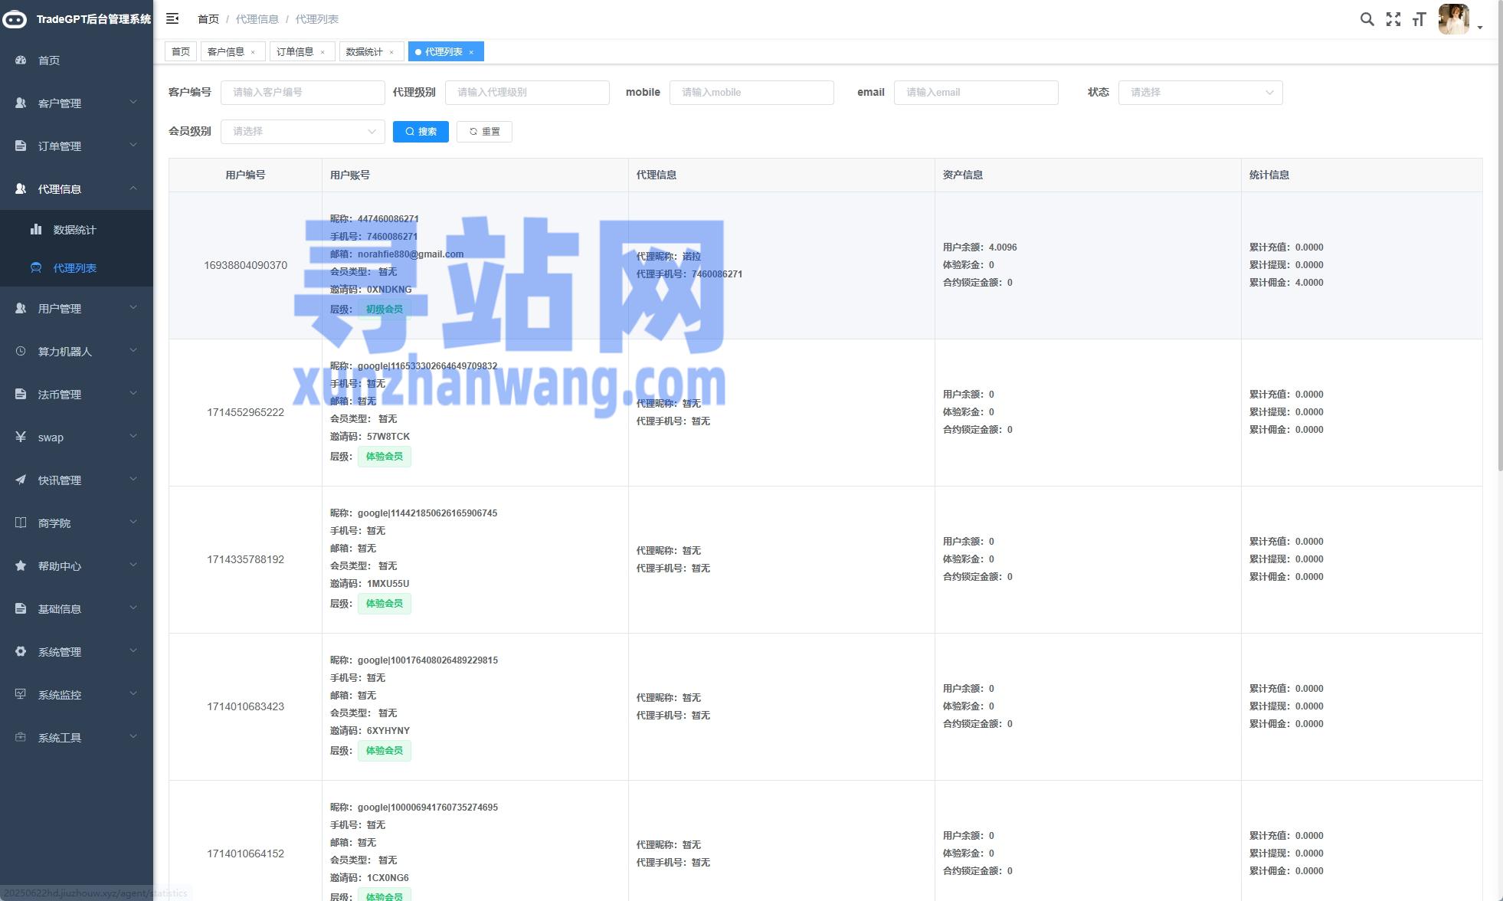Click the 系统监控 monitor icon
Viewport: 1503px width, 901px height.
point(21,694)
